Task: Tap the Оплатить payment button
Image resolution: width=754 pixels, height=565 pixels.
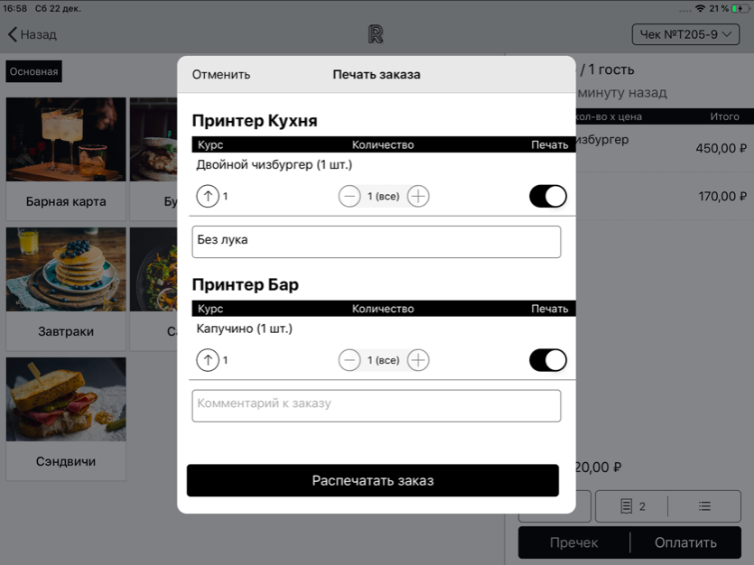Action: click(x=685, y=542)
